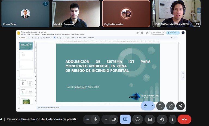Image resolution: width=209 pixels, height=126 pixels.
Task: Open grid view of slides
Action: (19, 108)
